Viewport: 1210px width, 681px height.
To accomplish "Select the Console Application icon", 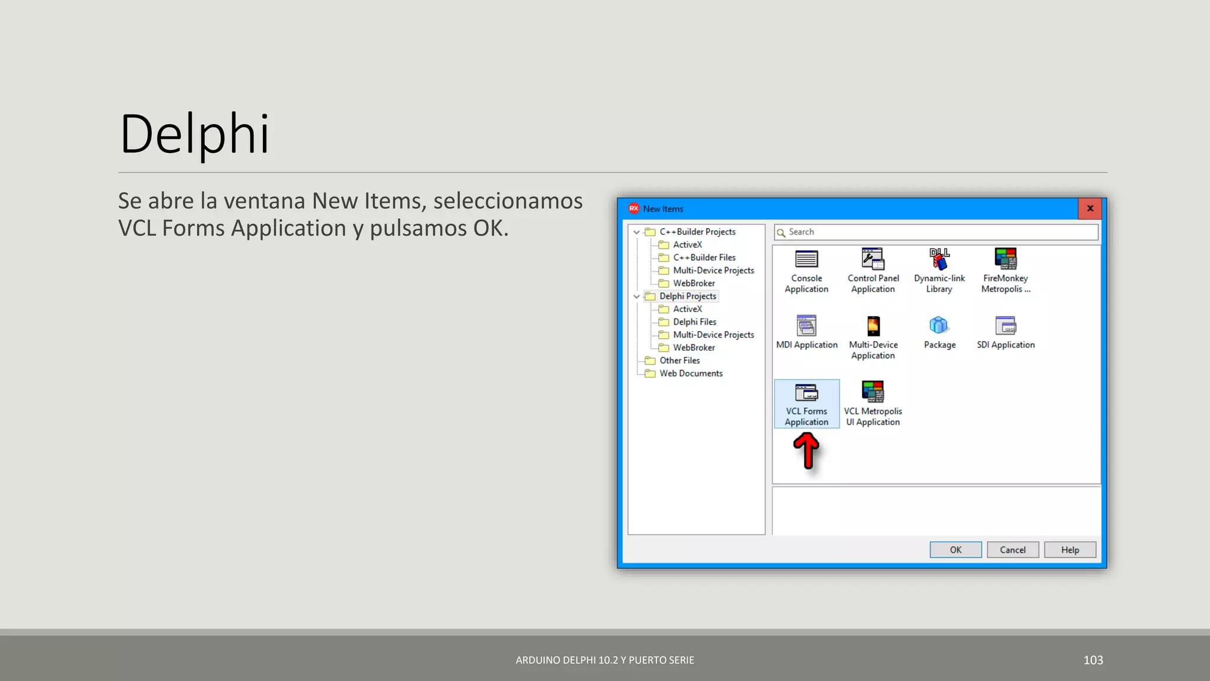I will 806,272.
